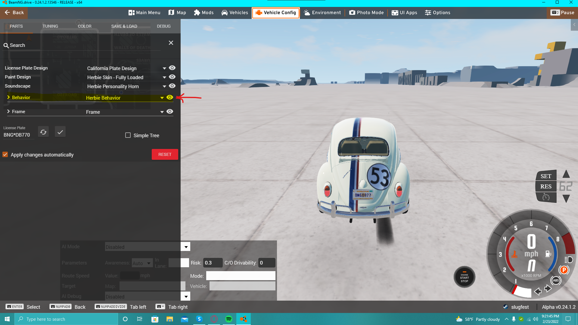Open the Environment settings
Image resolution: width=578 pixels, height=325 pixels.
pyautogui.click(x=322, y=13)
